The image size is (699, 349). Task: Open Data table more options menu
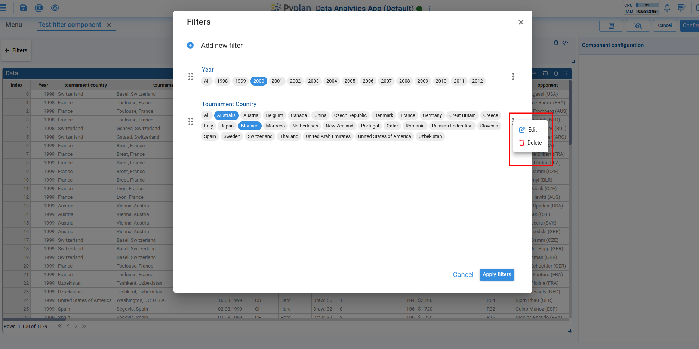[x=567, y=74]
